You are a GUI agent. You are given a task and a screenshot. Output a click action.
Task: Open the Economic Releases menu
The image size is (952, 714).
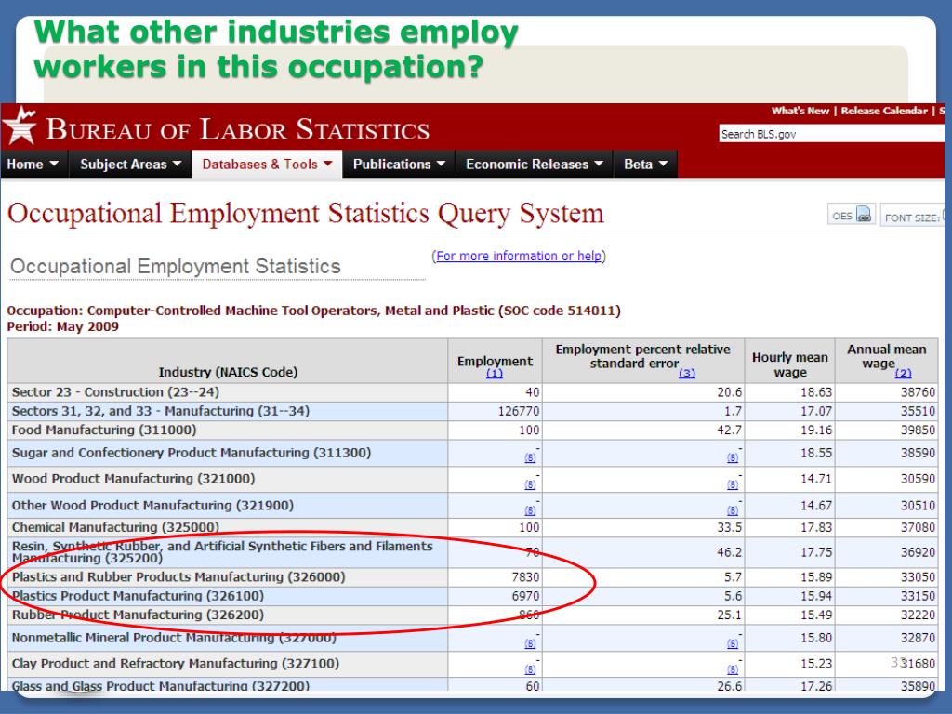click(x=535, y=164)
